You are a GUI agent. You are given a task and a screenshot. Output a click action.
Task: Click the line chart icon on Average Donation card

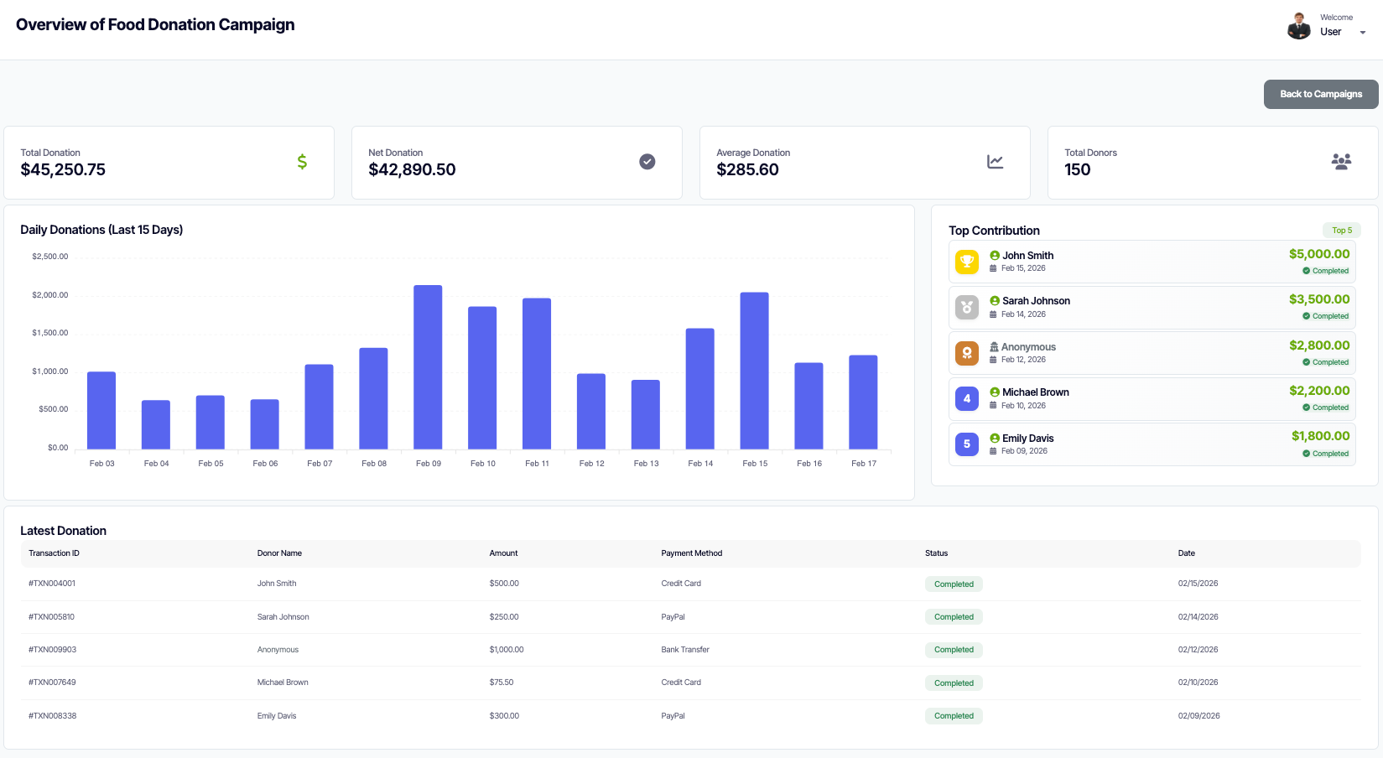(x=995, y=162)
